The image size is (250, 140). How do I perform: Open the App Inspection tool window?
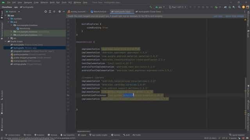pyautogui.click(x=68, y=135)
